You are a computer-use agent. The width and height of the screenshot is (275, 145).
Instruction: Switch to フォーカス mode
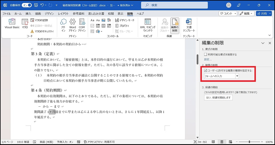point(200,142)
